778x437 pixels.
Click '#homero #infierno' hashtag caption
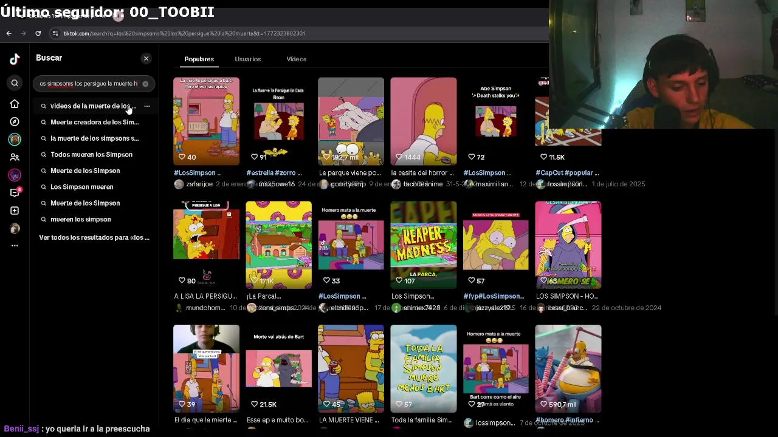pos(568,420)
